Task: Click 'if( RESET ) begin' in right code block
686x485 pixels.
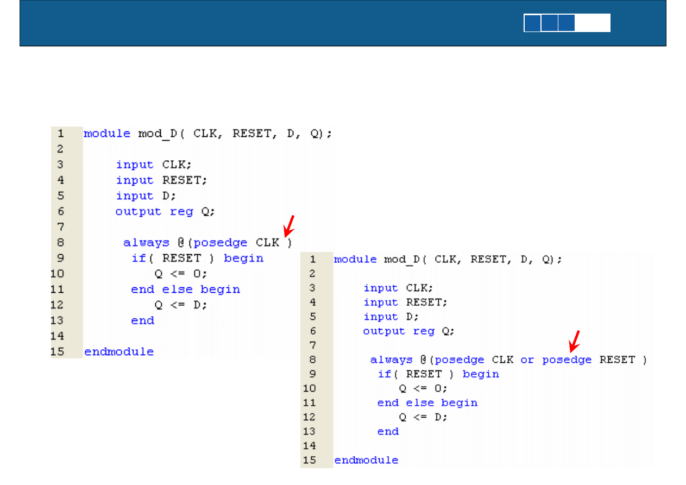Action: 438,374
